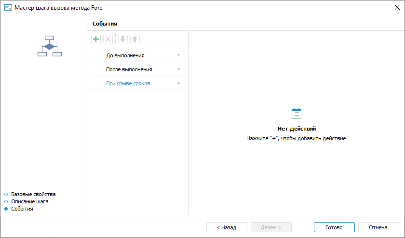Image resolution: width=405 pixels, height=238 pixels.
Task: Click the wizard window icon in title bar
Action: click(8, 8)
